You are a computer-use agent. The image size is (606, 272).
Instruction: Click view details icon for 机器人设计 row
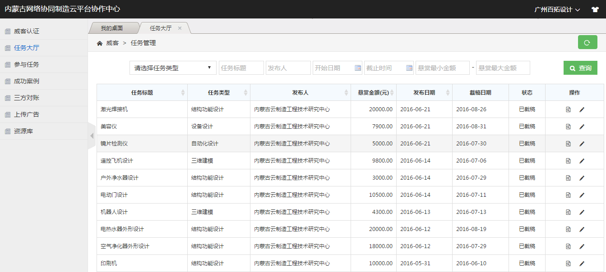(568, 212)
